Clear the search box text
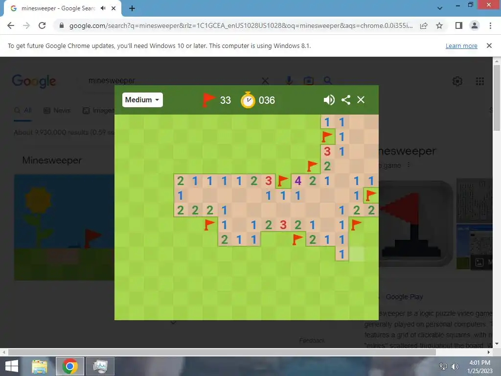501x376 pixels. click(265, 81)
